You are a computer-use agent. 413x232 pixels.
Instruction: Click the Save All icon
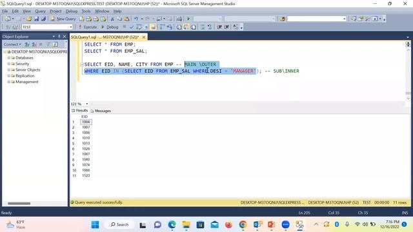click(x=43, y=19)
